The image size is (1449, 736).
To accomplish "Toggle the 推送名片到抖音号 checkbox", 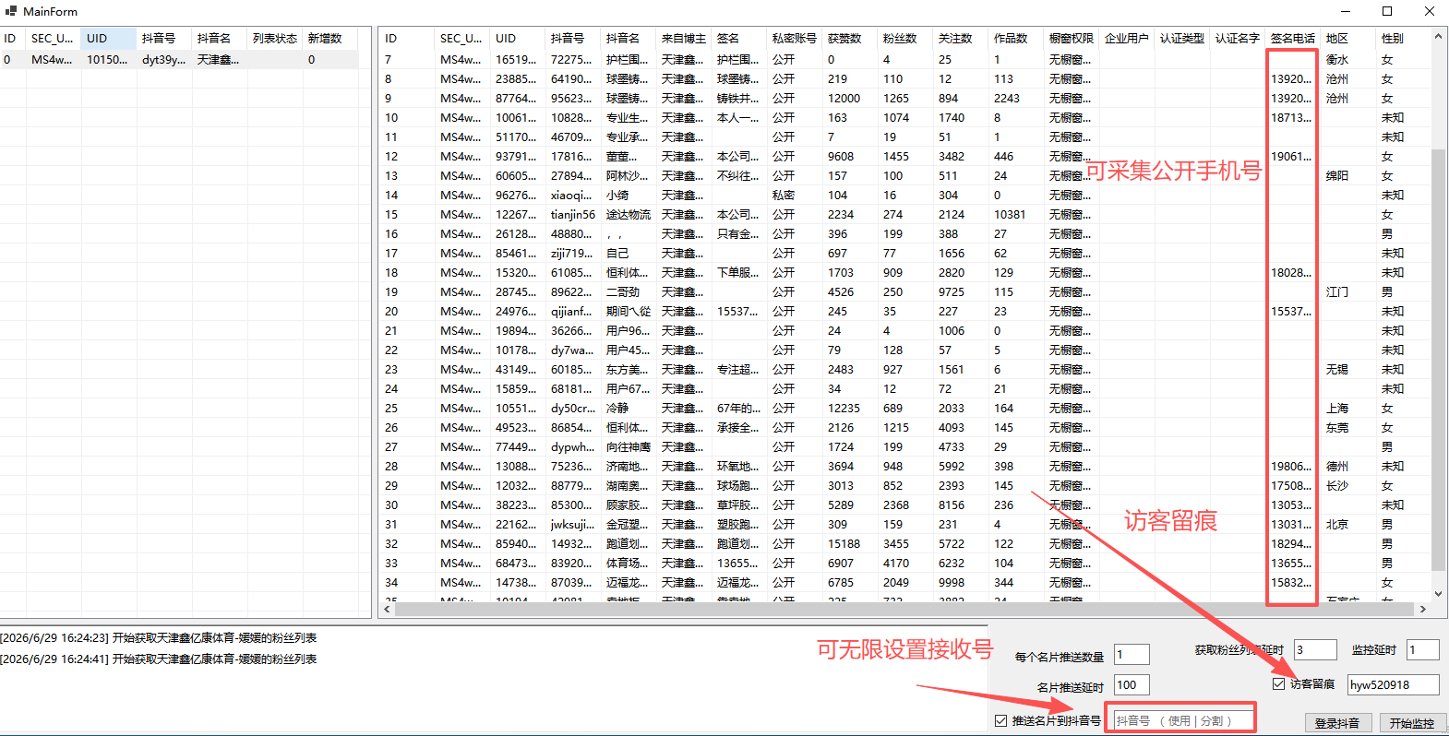I will (x=1001, y=720).
